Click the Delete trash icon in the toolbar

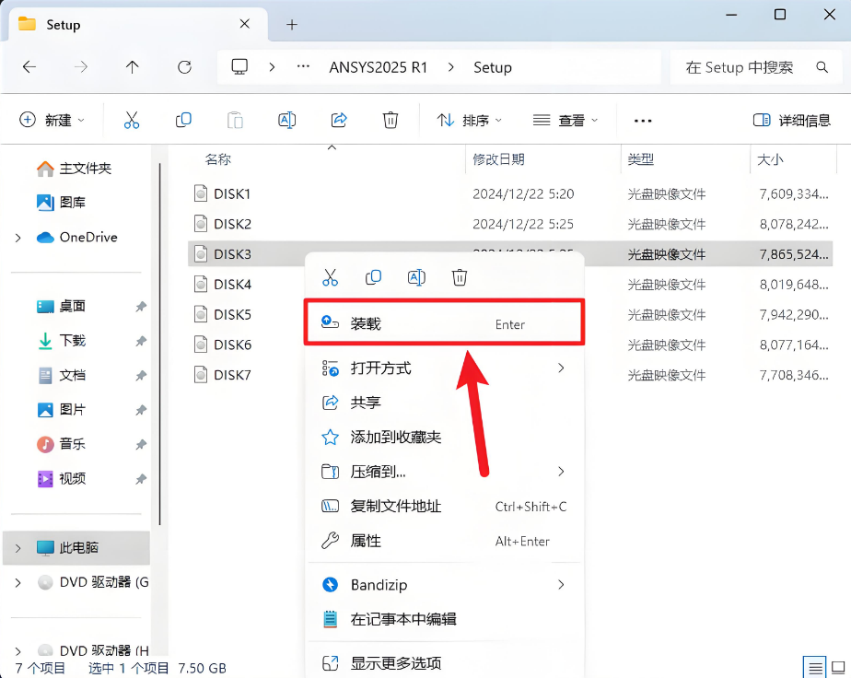coord(391,120)
